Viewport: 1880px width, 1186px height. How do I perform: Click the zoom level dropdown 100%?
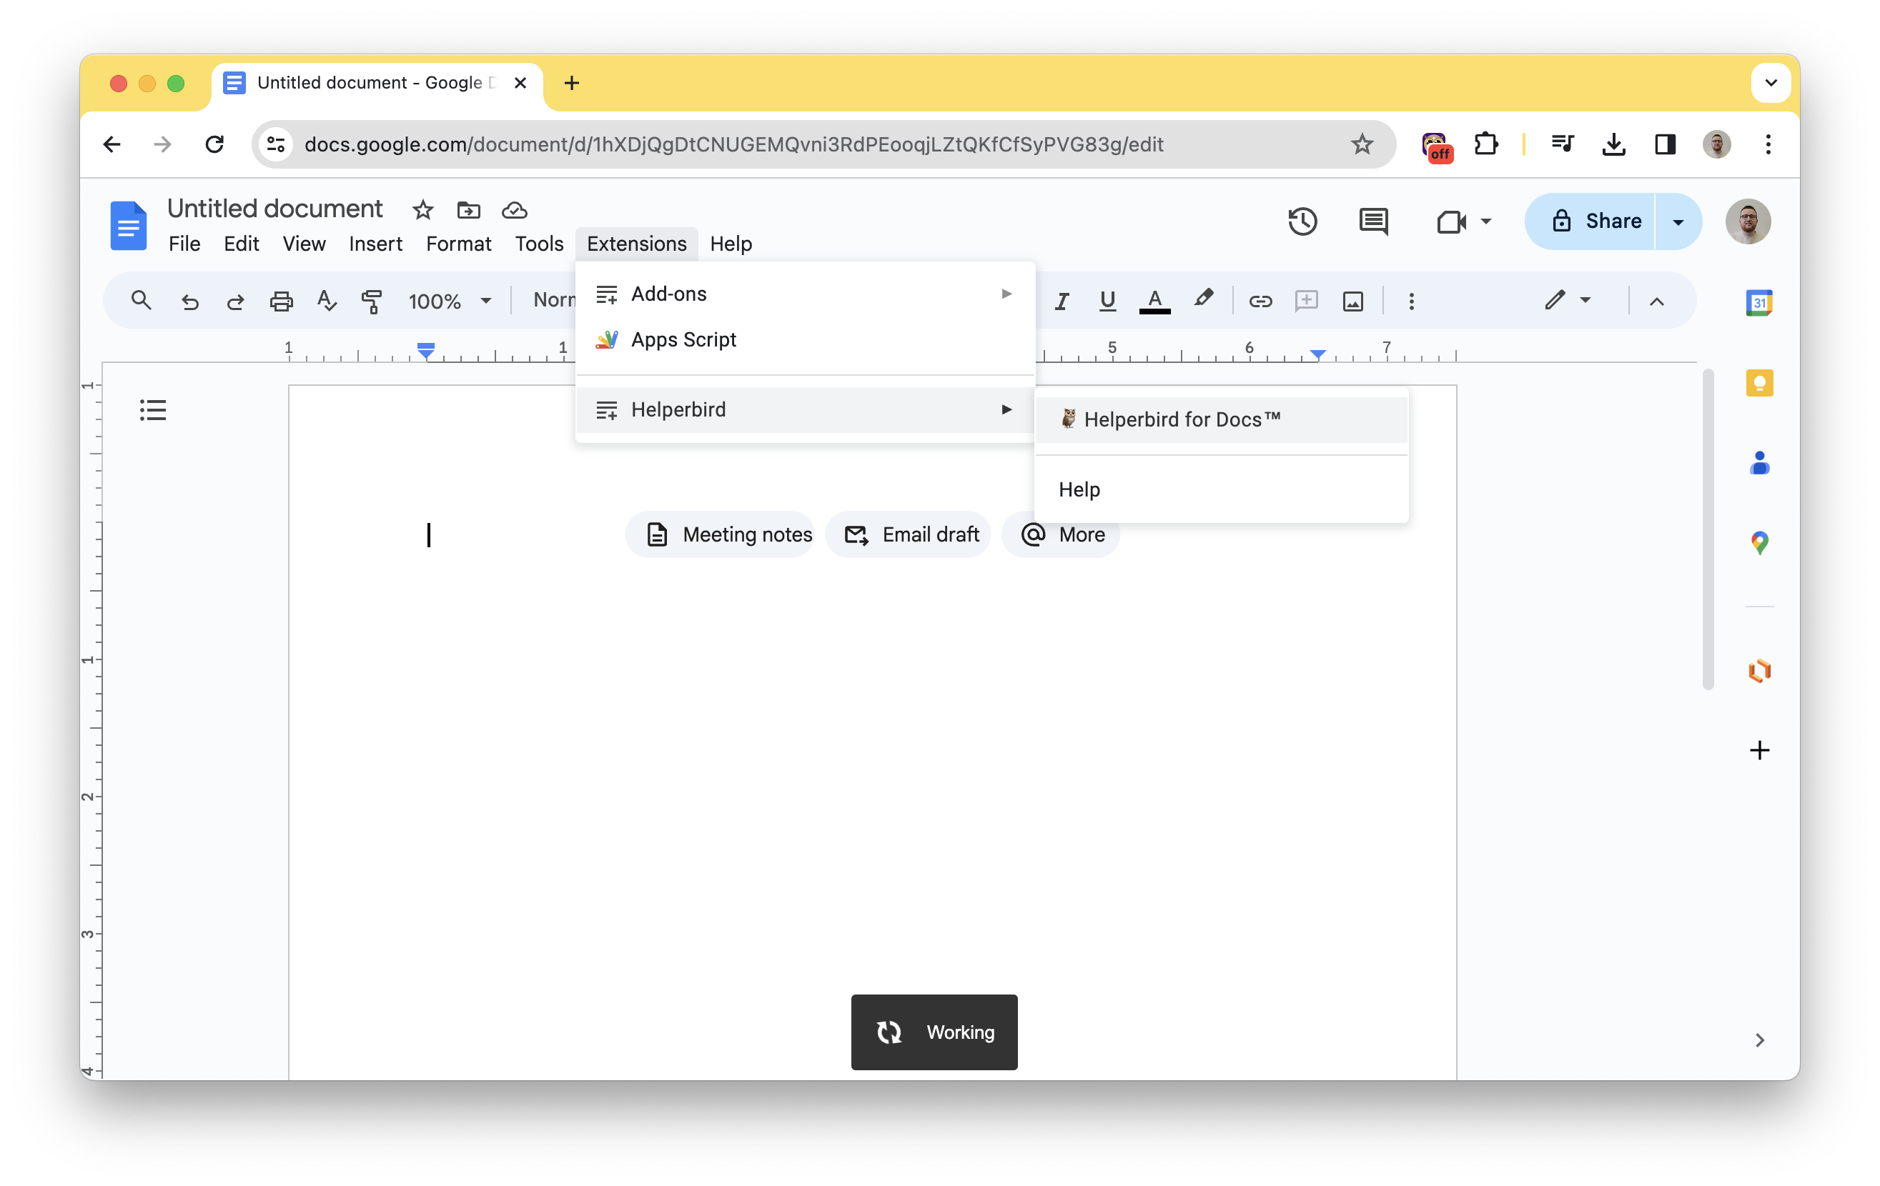[445, 301]
